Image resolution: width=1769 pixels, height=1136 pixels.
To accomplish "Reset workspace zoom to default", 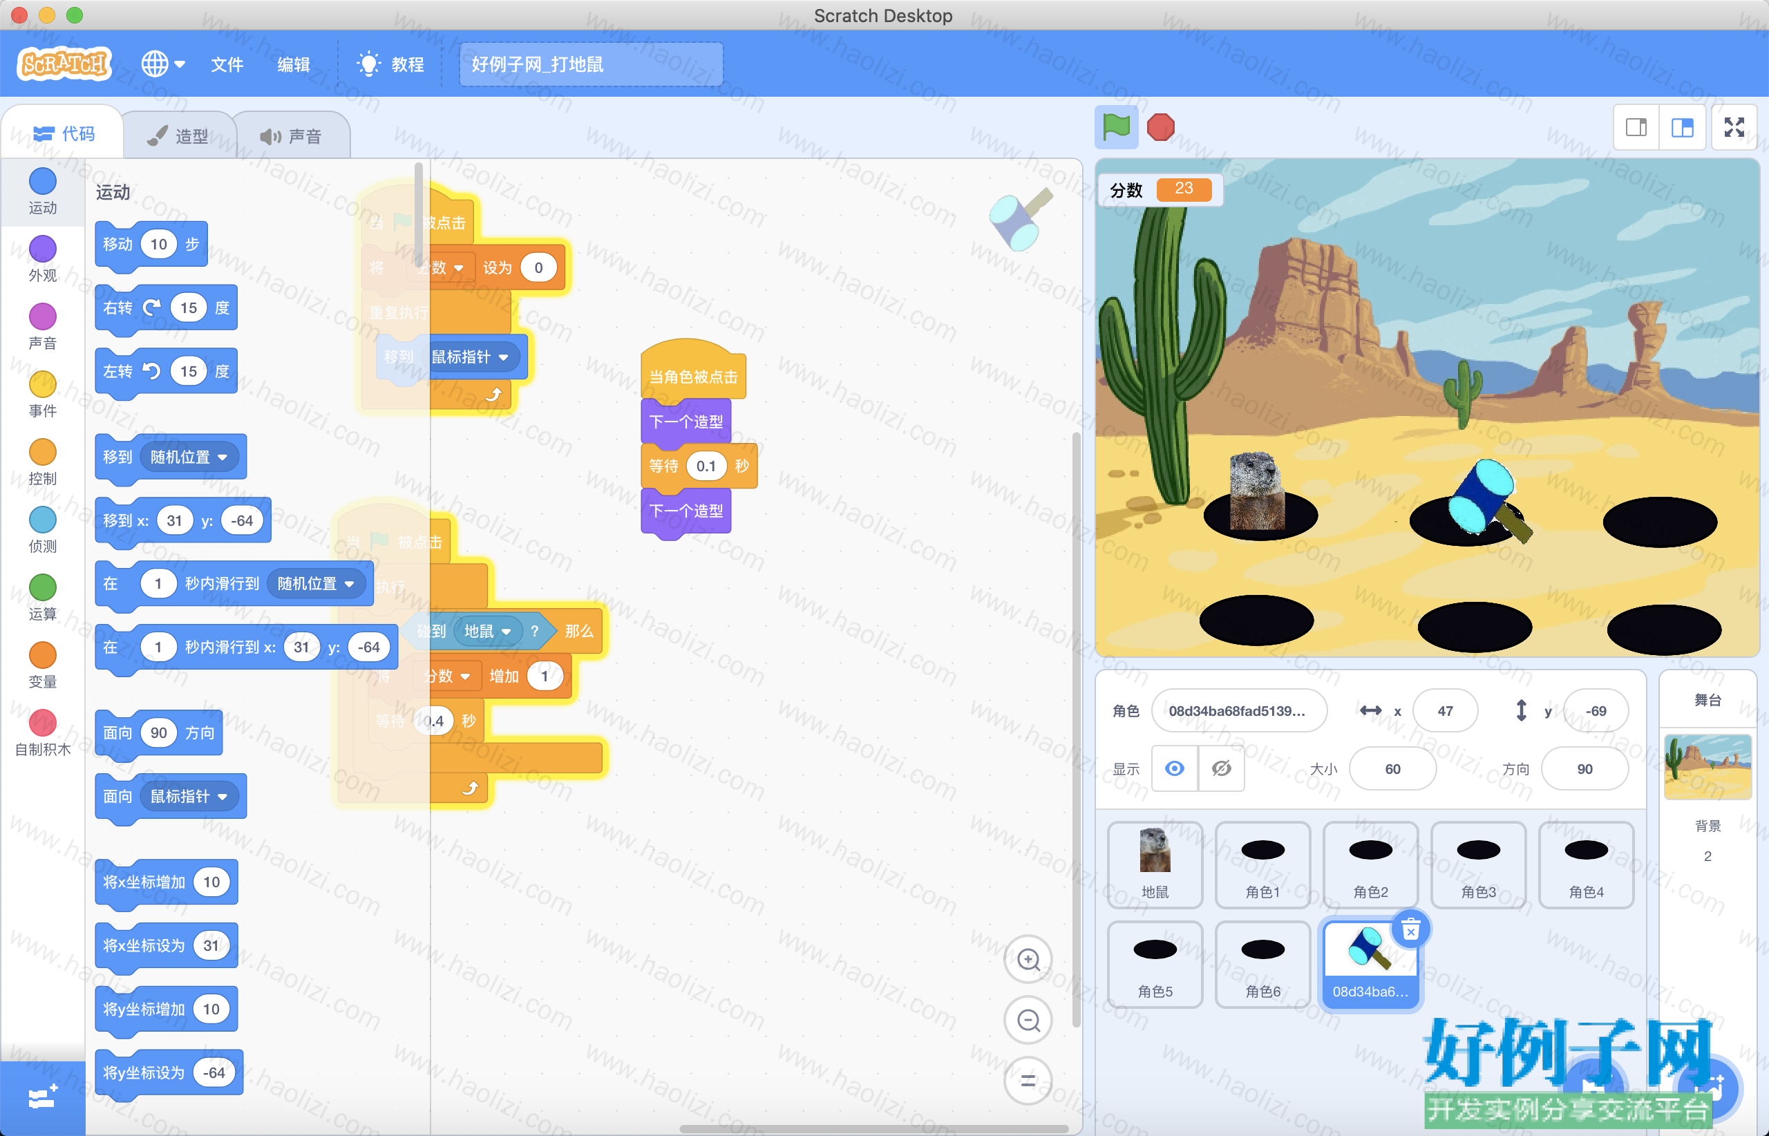I will [x=1028, y=1081].
